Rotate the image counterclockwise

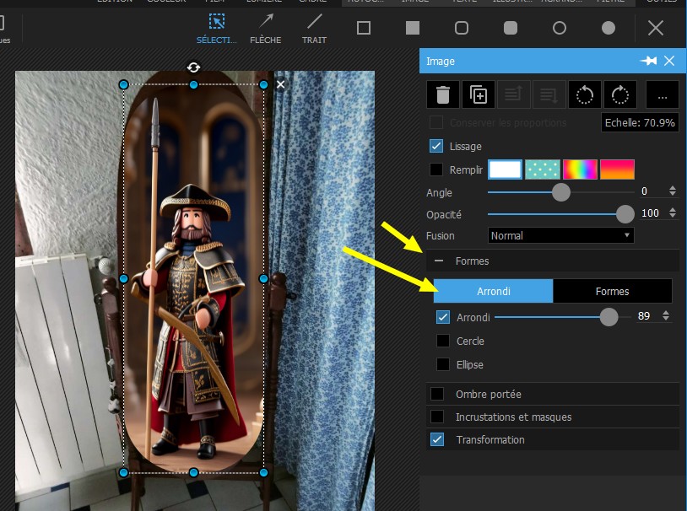(585, 94)
